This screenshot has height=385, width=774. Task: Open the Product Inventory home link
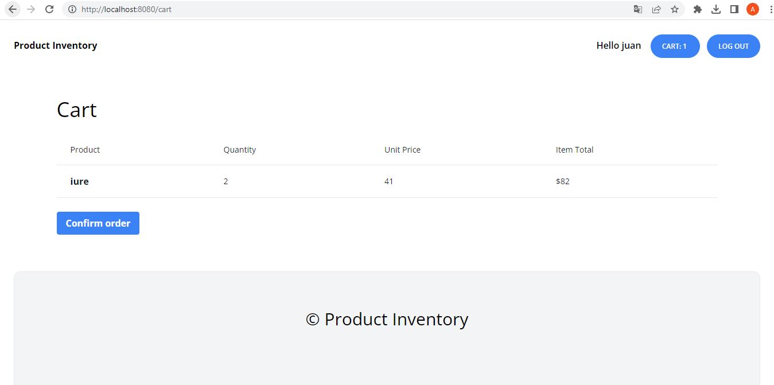click(55, 45)
